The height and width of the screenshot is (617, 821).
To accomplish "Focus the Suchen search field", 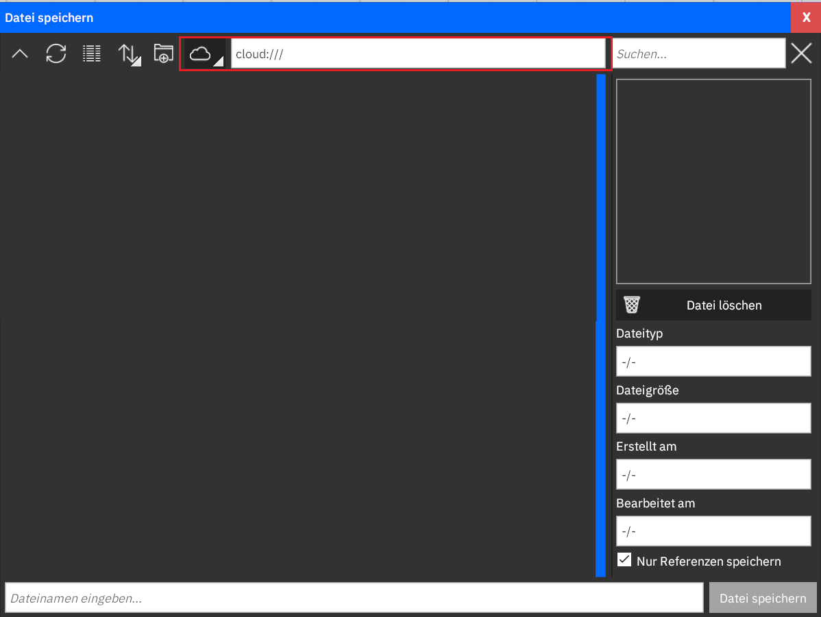I will [x=698, y=53].
